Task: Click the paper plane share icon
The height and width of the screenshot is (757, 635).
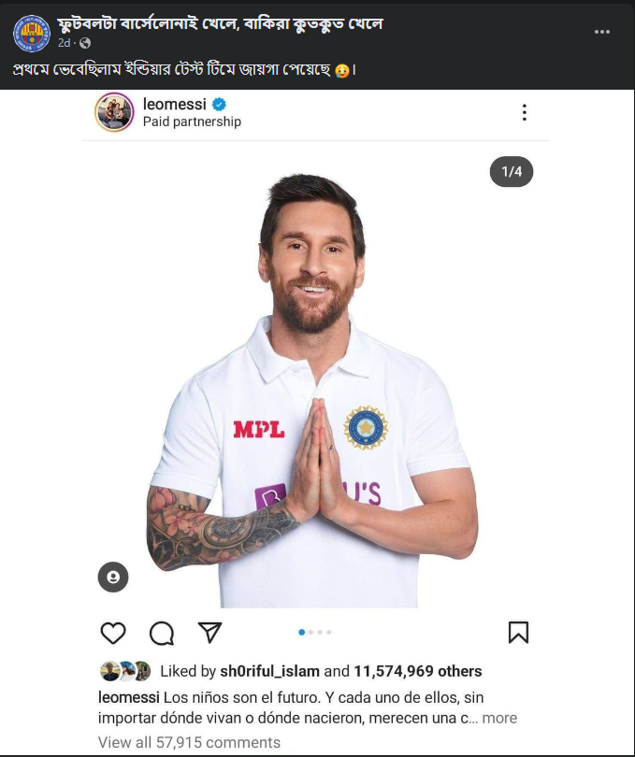Action: pyautogui.click(x=210, y=633)
